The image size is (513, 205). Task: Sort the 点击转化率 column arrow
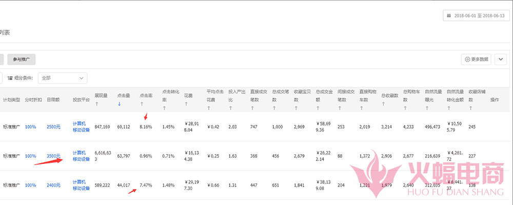coord(164,108)
